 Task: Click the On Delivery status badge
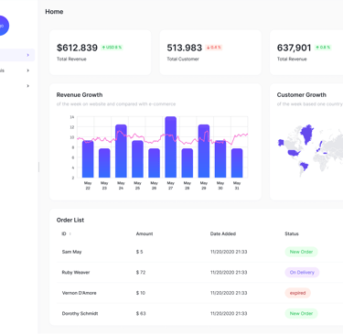[302, 273]
